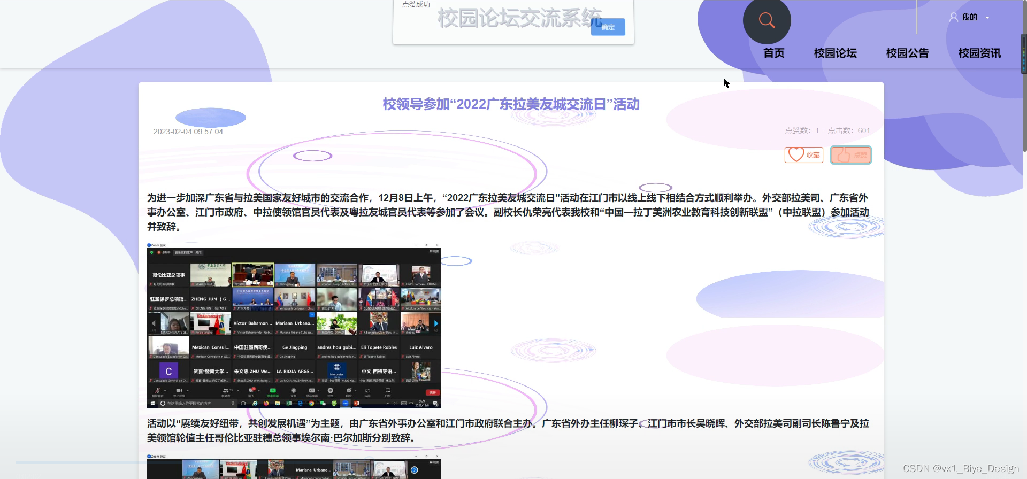Open search with the magnifier icon
Image resolution: width=1027 pixels, height=479 pixels.
point(767,21)
